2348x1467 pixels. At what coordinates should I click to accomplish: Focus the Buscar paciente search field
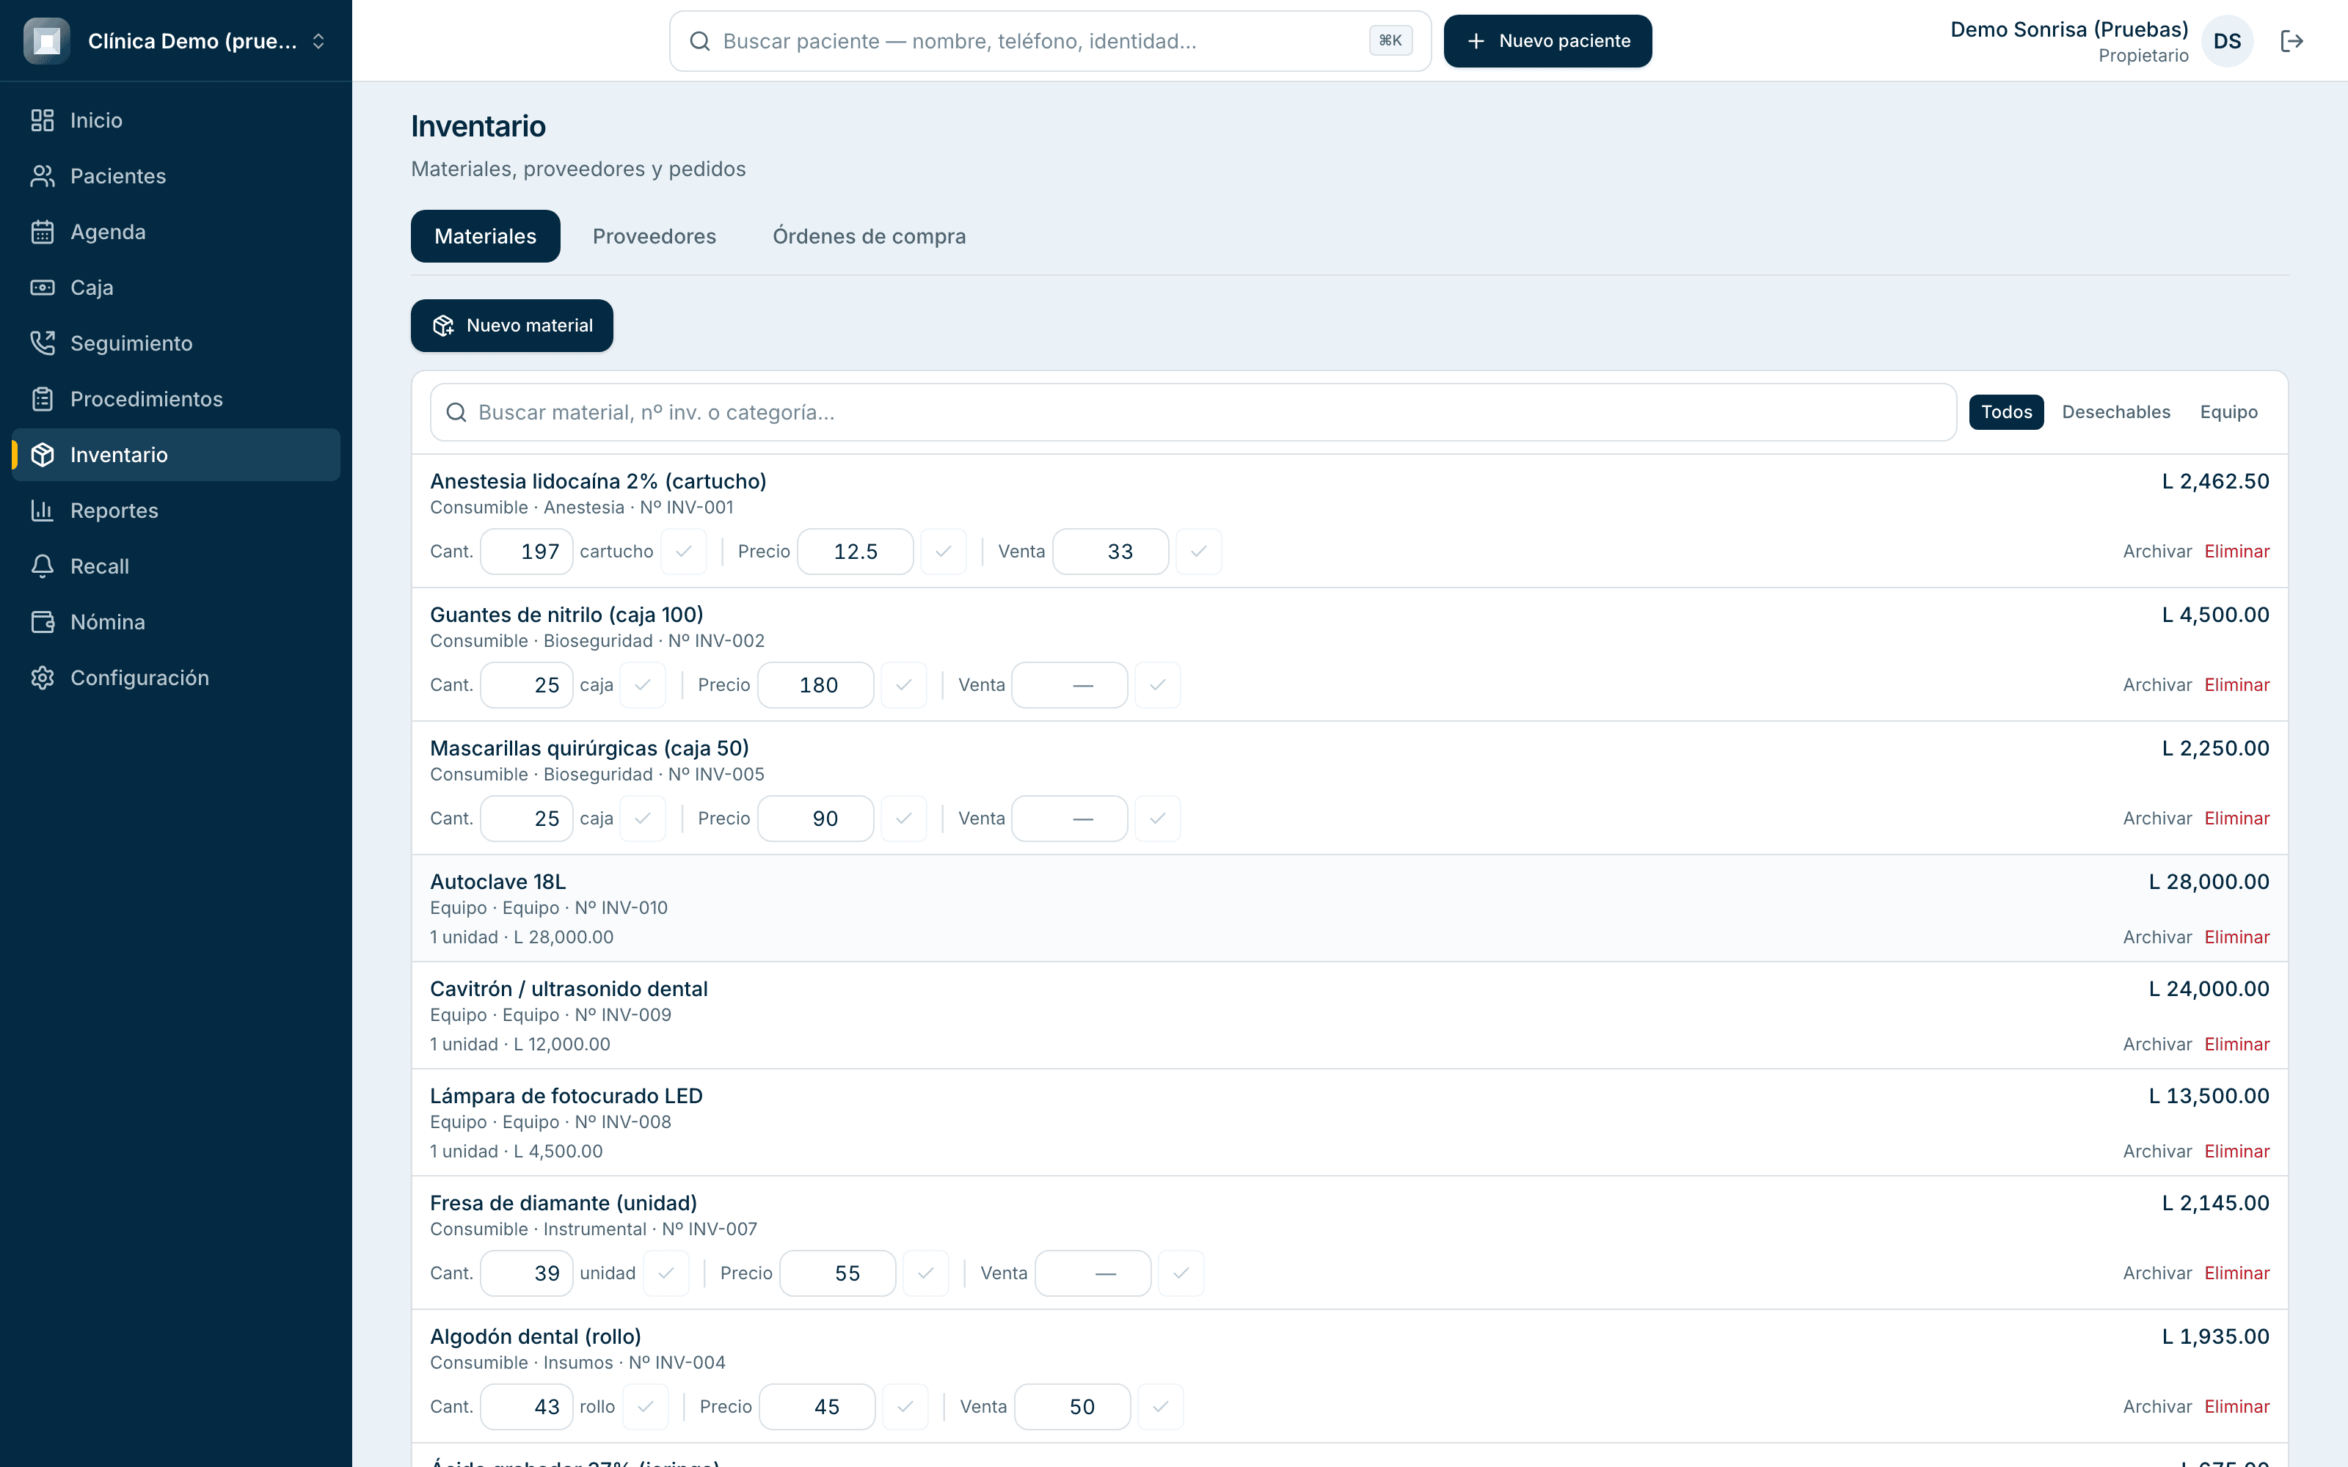(1050, 41)
